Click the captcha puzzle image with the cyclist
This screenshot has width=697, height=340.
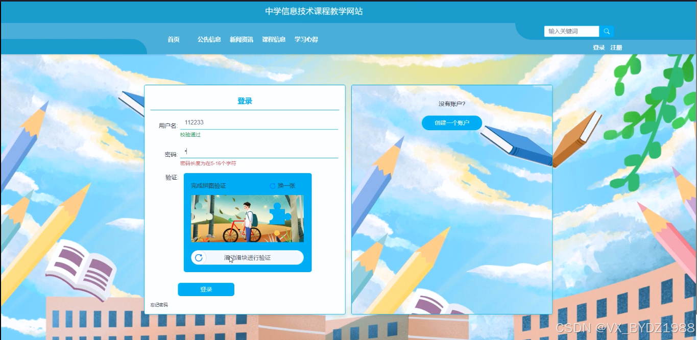coord(246,218)
